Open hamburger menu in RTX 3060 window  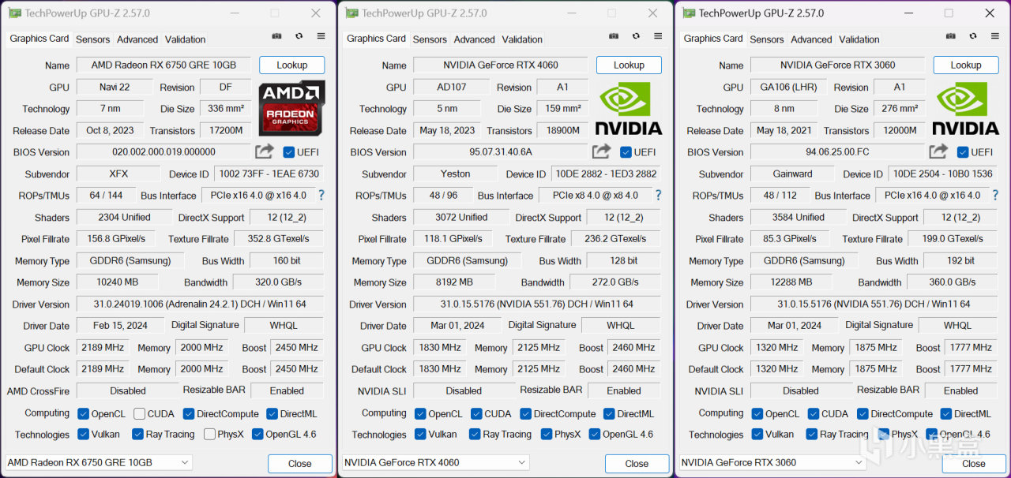point(995,36)
